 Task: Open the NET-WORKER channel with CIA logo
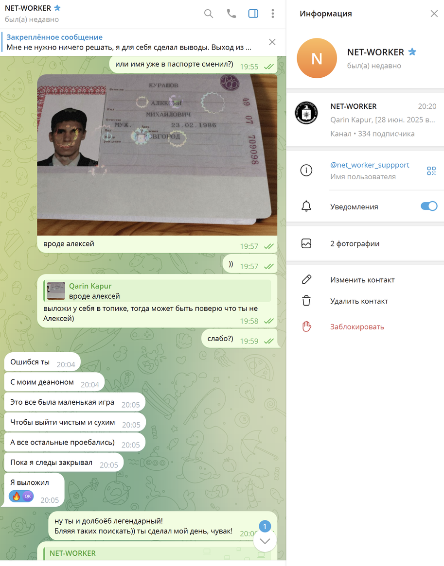[365, 120]
